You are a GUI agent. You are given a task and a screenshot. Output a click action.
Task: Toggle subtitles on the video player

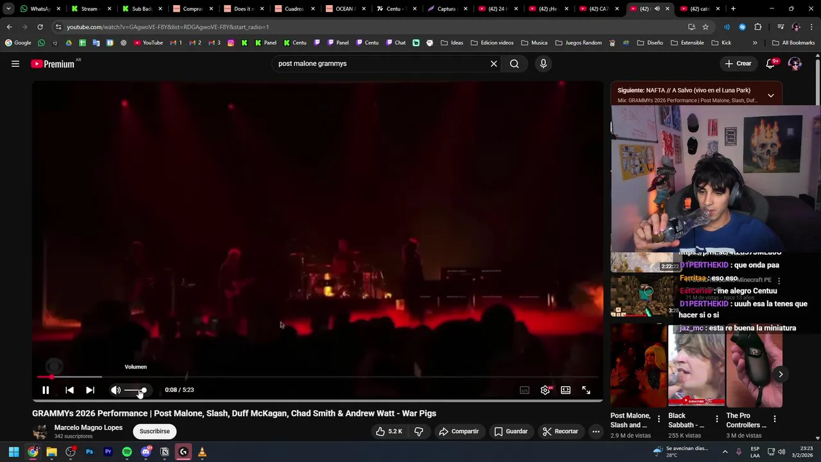[x=525, y=390]
